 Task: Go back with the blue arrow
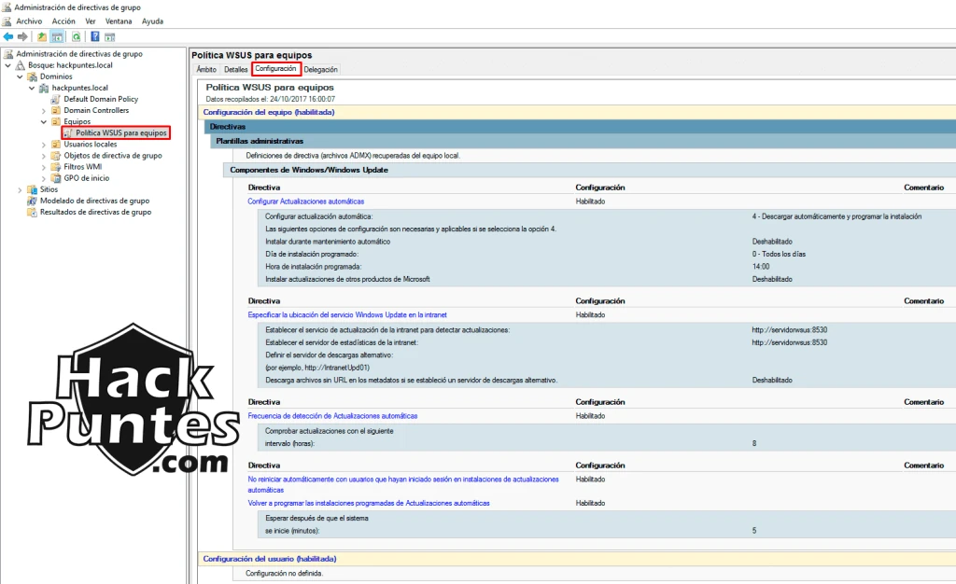pyautogui.click(x=7, y=36)
